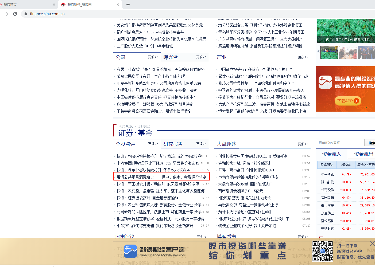The width and height of the screenshot is (375, 267).
Task: Click the 涨跌幅 column header
Action: (346, 165)
